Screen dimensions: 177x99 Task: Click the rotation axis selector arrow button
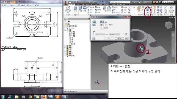coord(102,25)
